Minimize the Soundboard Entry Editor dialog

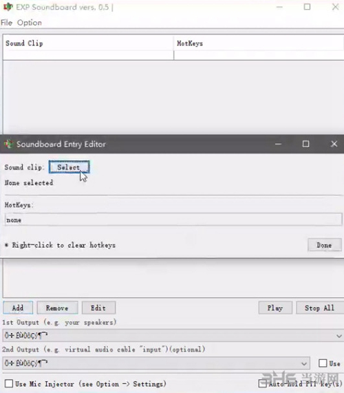[x=278, y=144]
